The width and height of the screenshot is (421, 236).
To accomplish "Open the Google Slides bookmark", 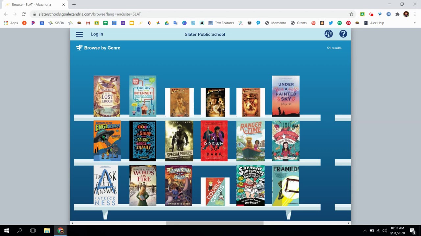I will pos(132,23).
